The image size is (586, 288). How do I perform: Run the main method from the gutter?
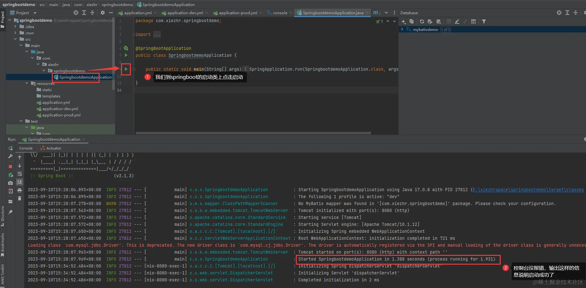(x=126, y=69)
